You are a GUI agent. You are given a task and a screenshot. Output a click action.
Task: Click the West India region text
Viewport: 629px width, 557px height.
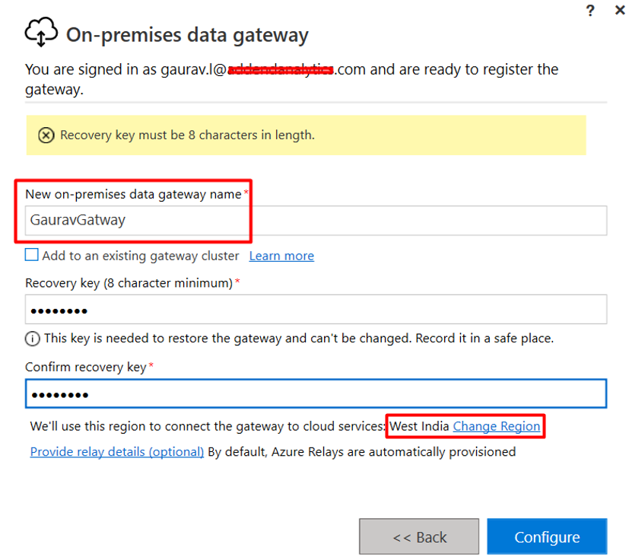(x=419, y=426)
